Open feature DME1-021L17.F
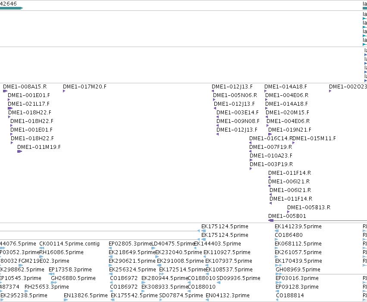 pyautogui.click(x=28, y=104)
